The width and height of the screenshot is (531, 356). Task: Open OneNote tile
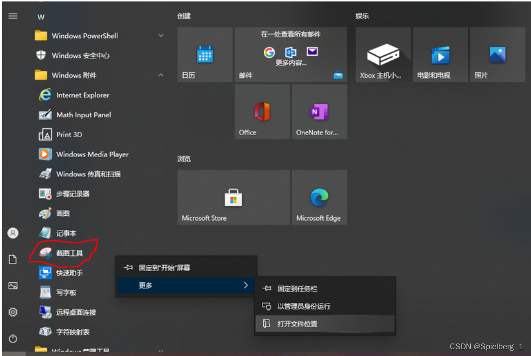tap(319, 112)
